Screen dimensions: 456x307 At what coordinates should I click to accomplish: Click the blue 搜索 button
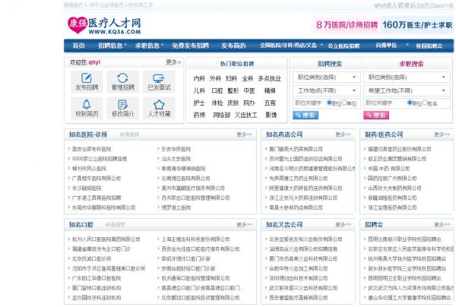tap(306, 116)
